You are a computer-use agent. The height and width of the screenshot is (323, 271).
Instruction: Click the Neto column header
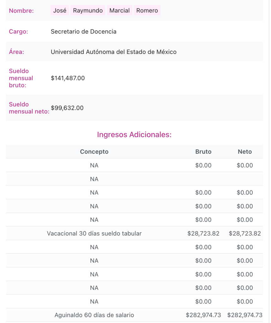(x=244, y=152)
